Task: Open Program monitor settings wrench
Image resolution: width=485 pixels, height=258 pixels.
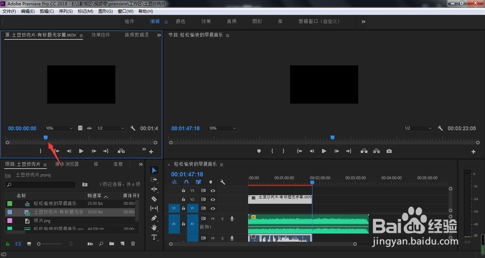Action: 440,128
